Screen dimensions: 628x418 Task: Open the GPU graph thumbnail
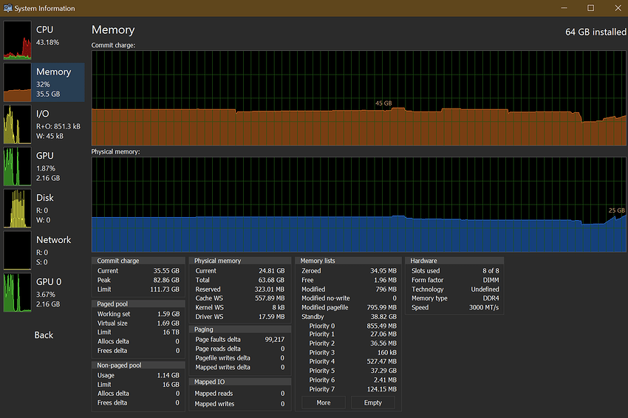[x=18, y=166]
